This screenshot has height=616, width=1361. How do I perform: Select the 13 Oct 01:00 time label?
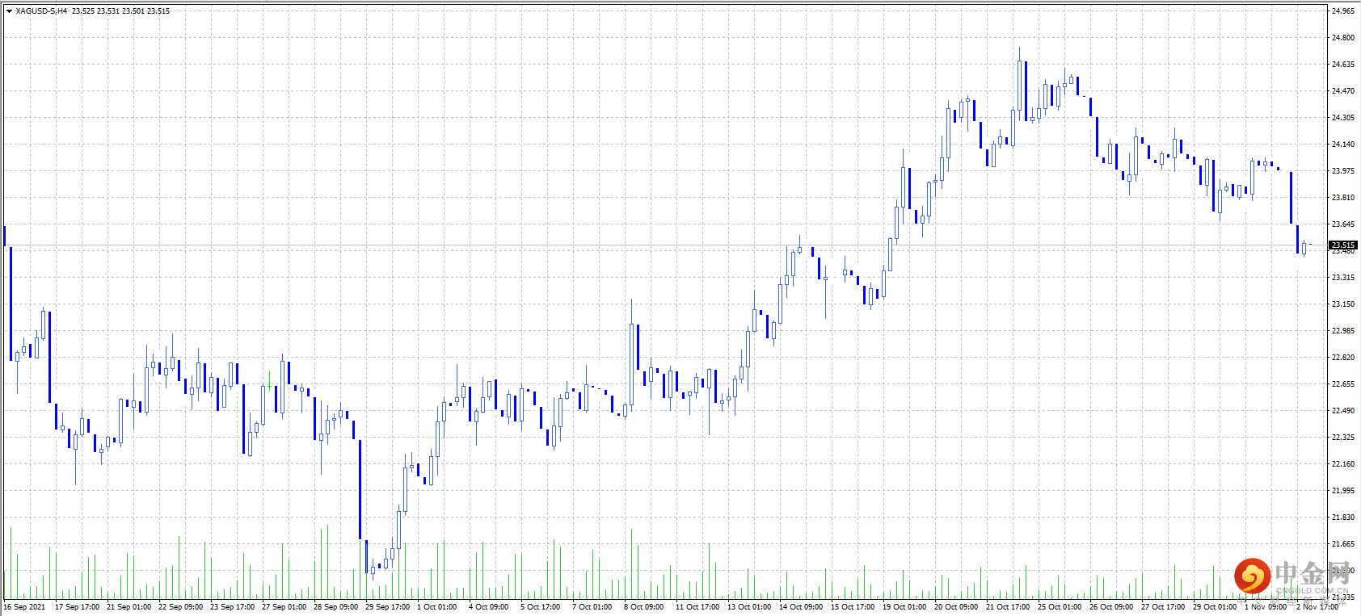pos(749,607)
